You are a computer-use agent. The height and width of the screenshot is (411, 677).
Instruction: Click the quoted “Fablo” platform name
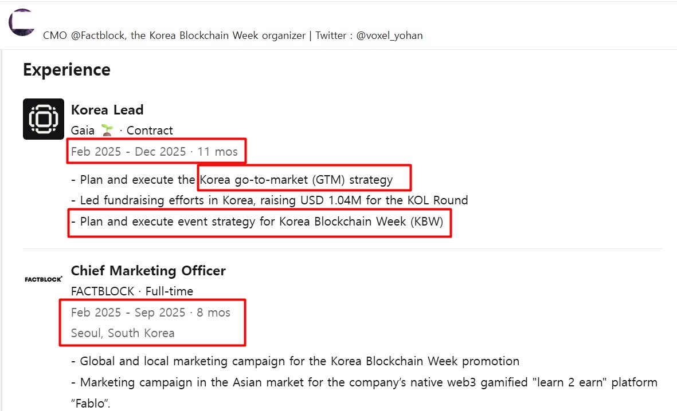pyautogui.click(x=89, y=404)
